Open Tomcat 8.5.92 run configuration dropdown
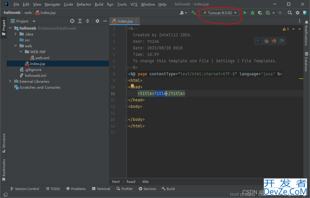This screenshot has width=310, height=198. tap(219, 13)
